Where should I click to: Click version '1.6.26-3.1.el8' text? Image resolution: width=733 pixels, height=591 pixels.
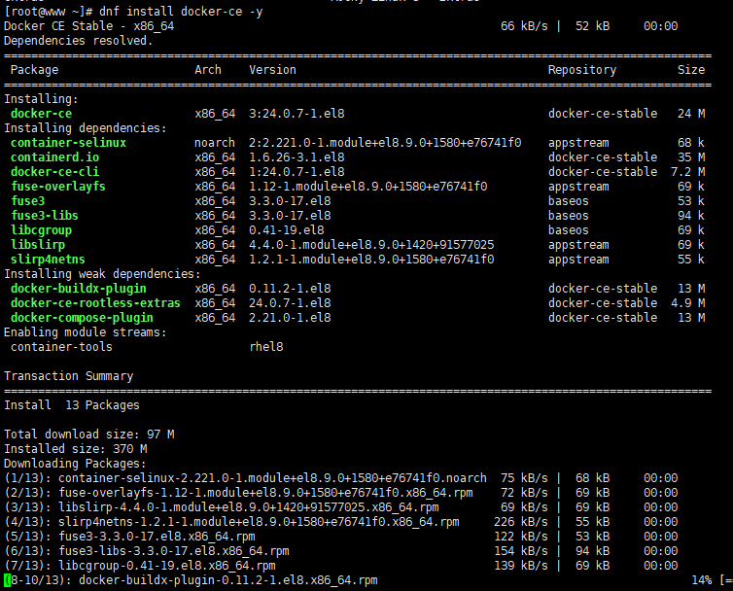pos(297,157)
